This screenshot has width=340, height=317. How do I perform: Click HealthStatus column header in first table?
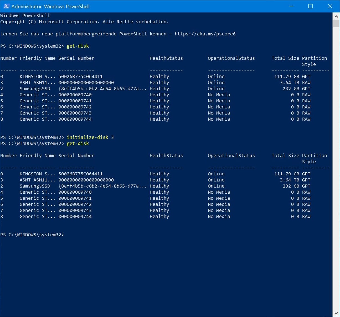pos(166,58)
